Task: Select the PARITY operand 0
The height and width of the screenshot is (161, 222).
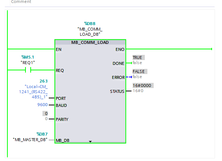Action: (46, 119)
